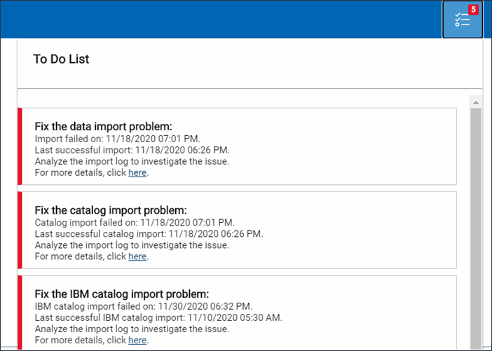Click red severity bar on IBM catalog card

tap(20, 312)
